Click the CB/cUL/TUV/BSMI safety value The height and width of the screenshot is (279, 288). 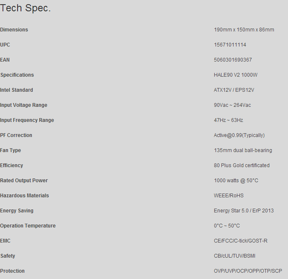click(x=237, y=256)
